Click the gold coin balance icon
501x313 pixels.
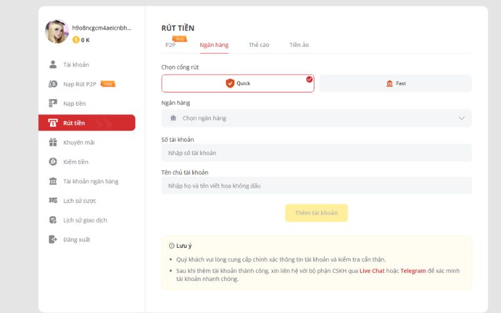click(x=76, y=39)
